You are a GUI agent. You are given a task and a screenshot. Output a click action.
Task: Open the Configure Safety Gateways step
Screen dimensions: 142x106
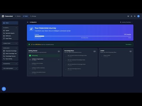point(44,68)
